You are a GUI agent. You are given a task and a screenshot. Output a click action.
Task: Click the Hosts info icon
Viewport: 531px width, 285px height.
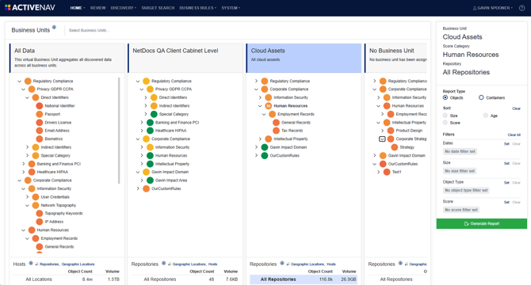pyautogui.click(x=31, y=264)
